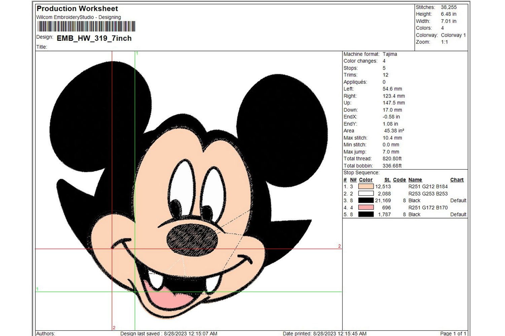Click the Title: label
505x336 pixels.
[42, 47]
